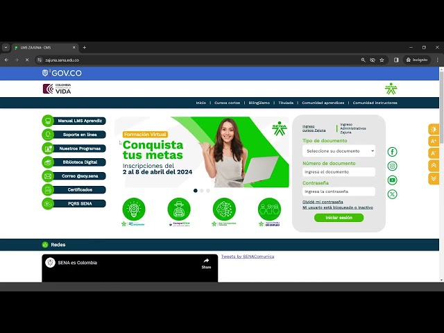This screenshot has height=333, width=444.
Task: Open the X (Twitter) social icon
Action: pyautogui.click(x=392, y=194)
